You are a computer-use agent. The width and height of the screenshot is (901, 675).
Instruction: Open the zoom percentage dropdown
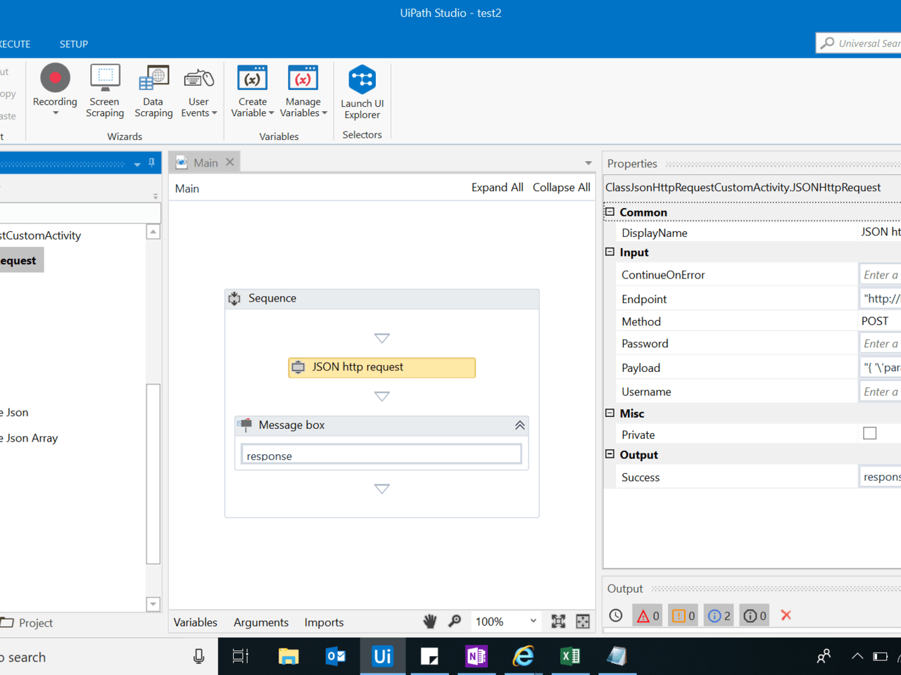pyautogui.click(x=533, y=621)
